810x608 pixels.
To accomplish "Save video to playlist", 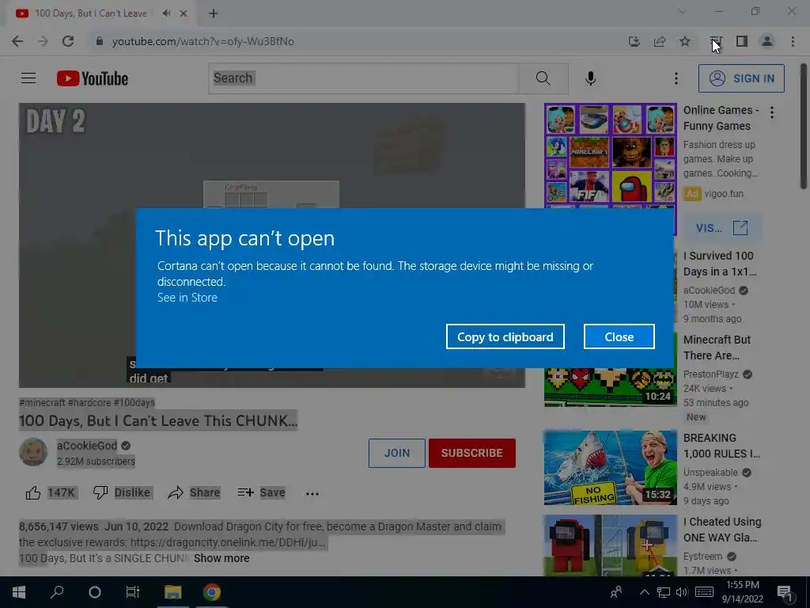I will coord(261,492).
